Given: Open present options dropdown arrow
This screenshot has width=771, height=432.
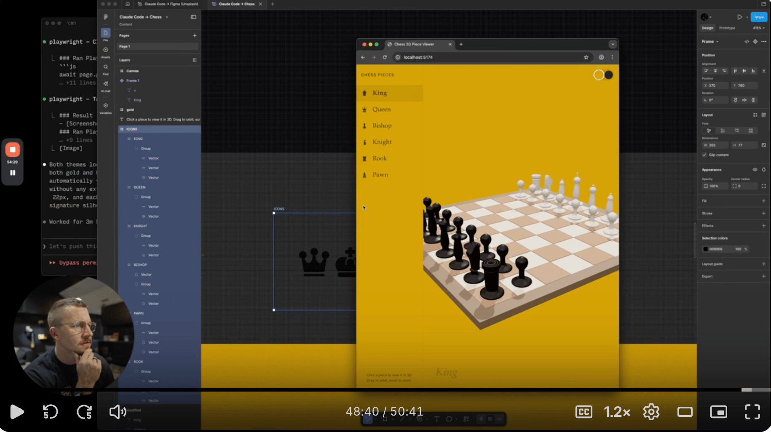Looking at the screenshot, I should (x=747, y=17).
